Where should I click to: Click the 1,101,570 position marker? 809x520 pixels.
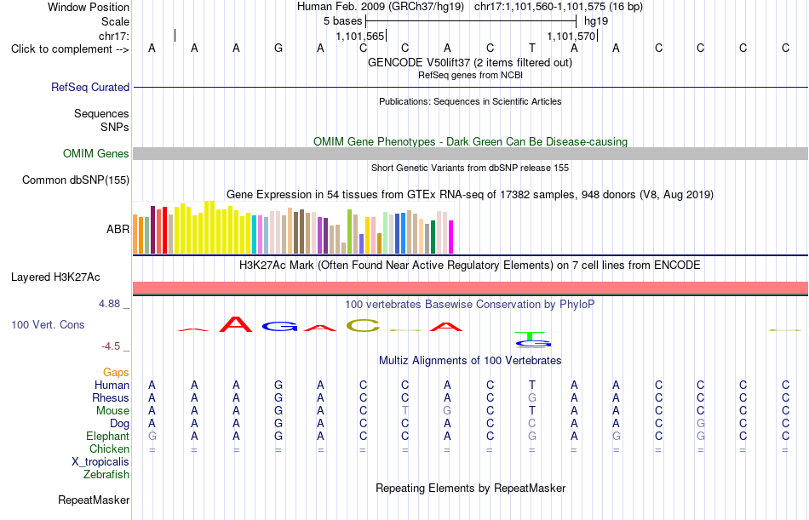pos(571,36)
